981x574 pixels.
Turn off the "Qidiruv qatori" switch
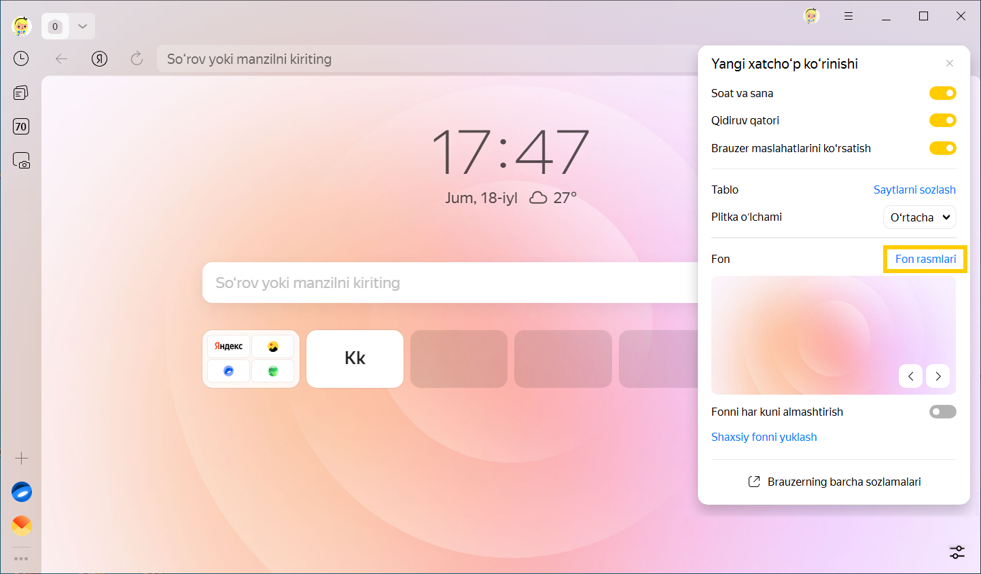[x=942, y=120]
